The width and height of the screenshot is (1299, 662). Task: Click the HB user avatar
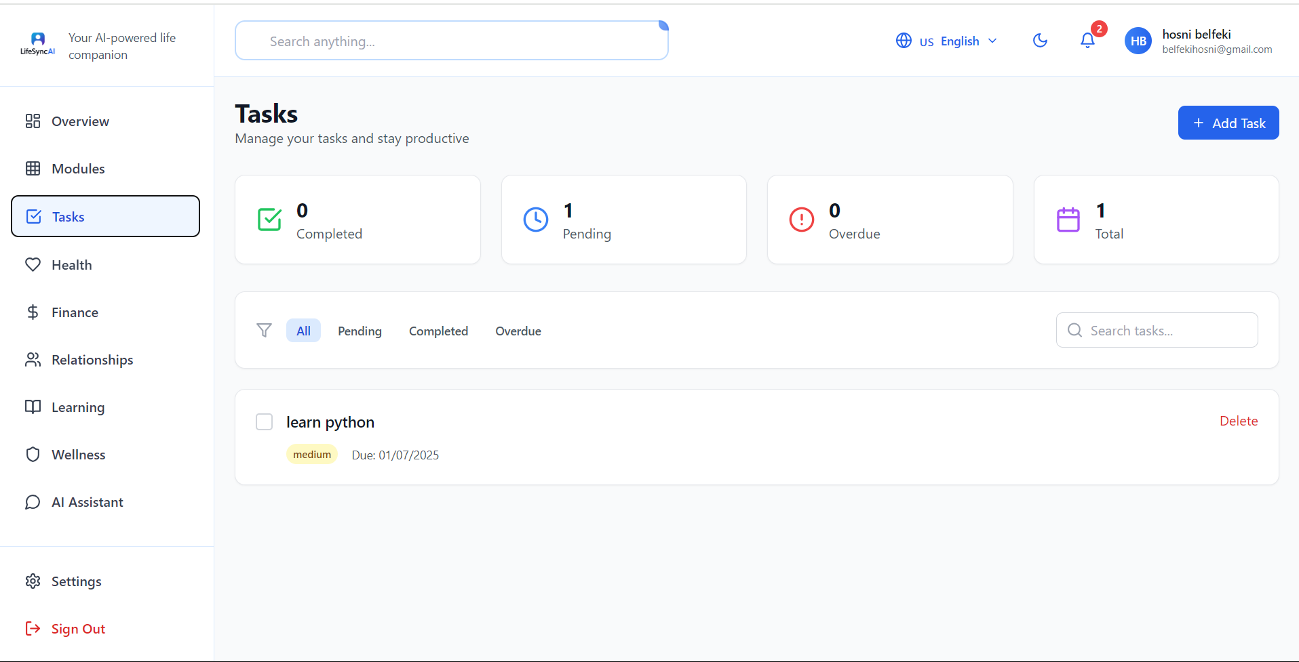pyautogui.click(x=1138, y=41)
